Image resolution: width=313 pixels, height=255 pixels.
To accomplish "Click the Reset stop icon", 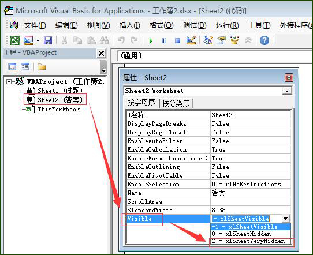I will click(x=177, y=41).
